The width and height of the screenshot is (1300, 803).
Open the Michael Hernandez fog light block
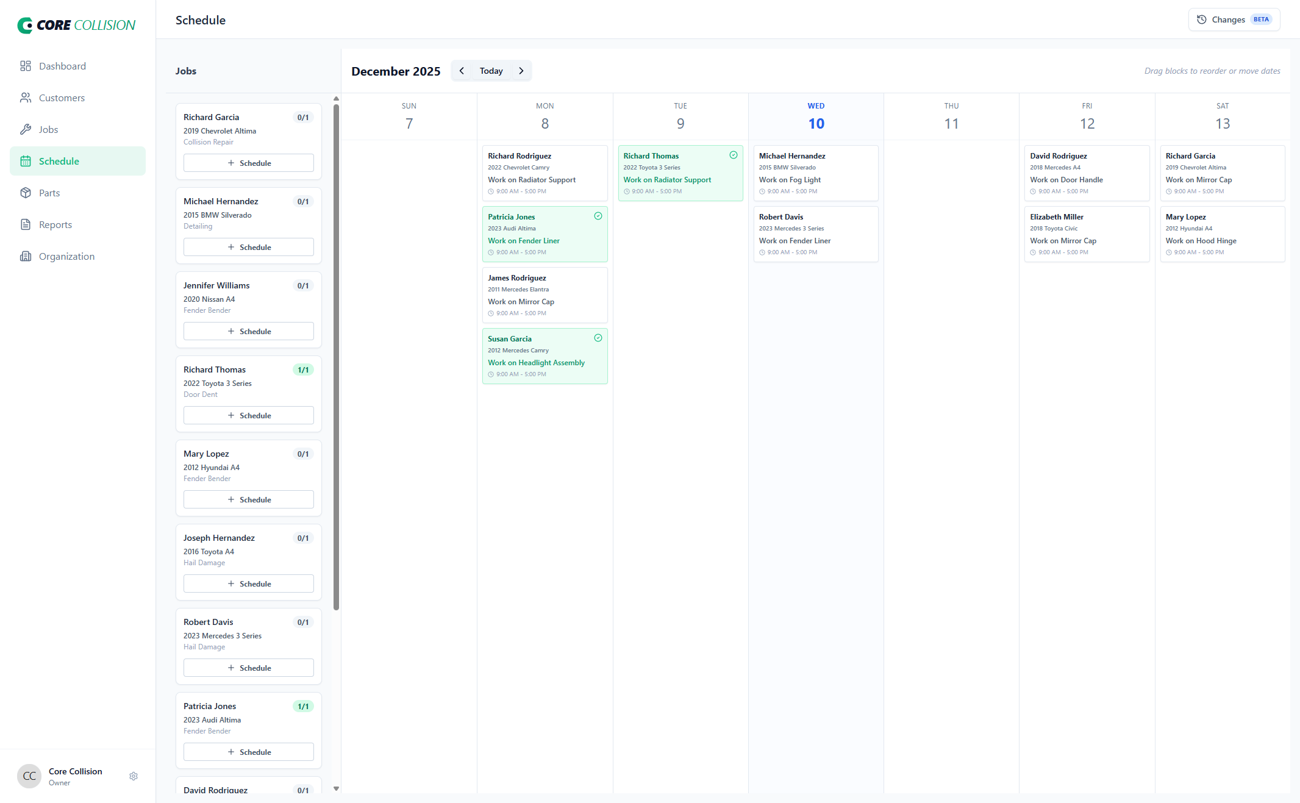816,173
